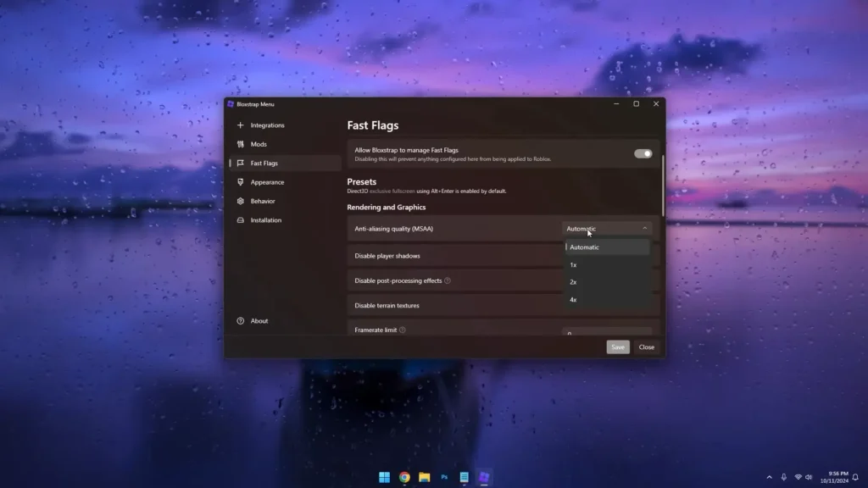Viewport: 868px width, 488px height.
Task: Open Photoshop from the taskbar
Action: click(x=444, y=477)
